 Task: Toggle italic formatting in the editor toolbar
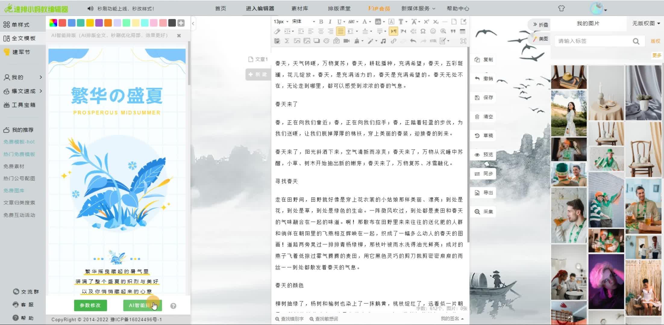click(330, 22)
